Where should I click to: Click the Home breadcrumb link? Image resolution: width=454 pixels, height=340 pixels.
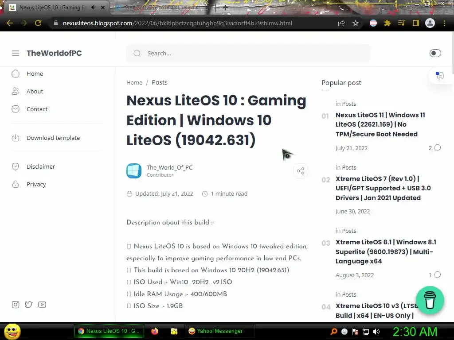pyautogui.click(x=134, y=83)
